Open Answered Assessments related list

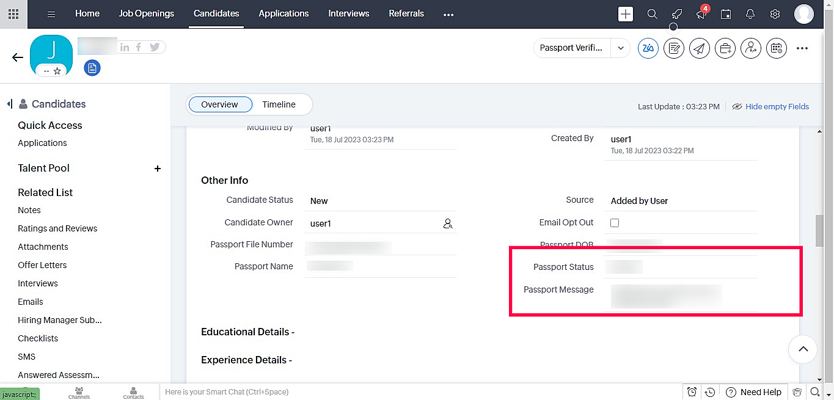pos(59,375)
